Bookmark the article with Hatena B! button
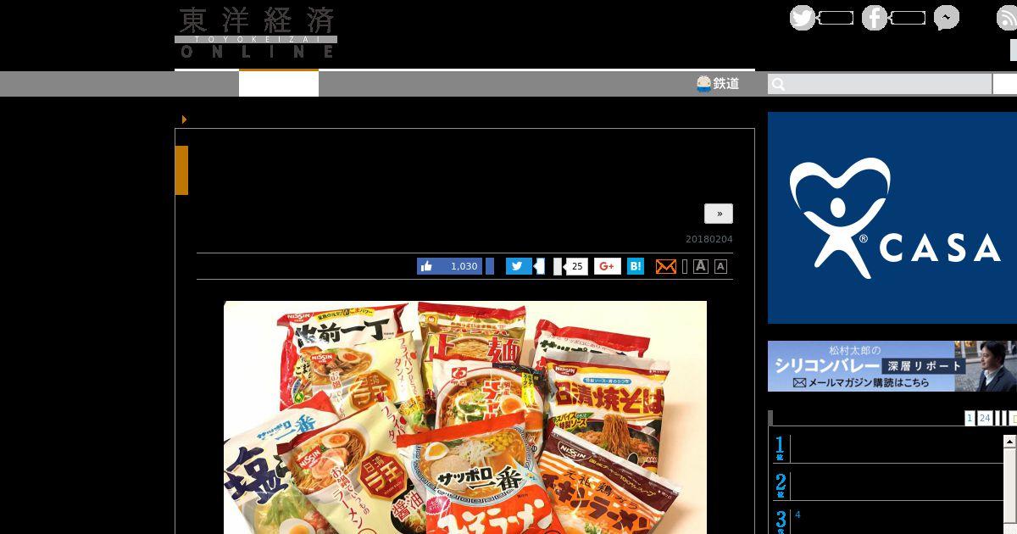 (636, 266)
